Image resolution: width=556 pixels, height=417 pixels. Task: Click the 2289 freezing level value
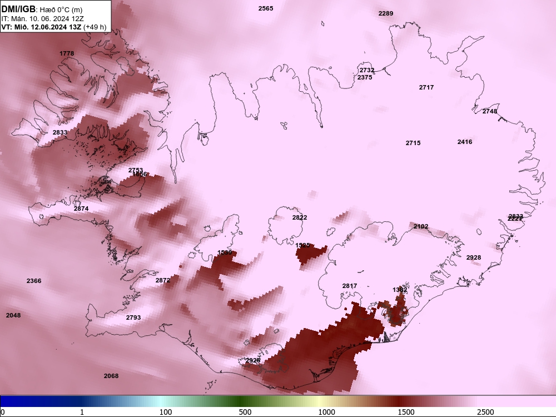[386, 13]
